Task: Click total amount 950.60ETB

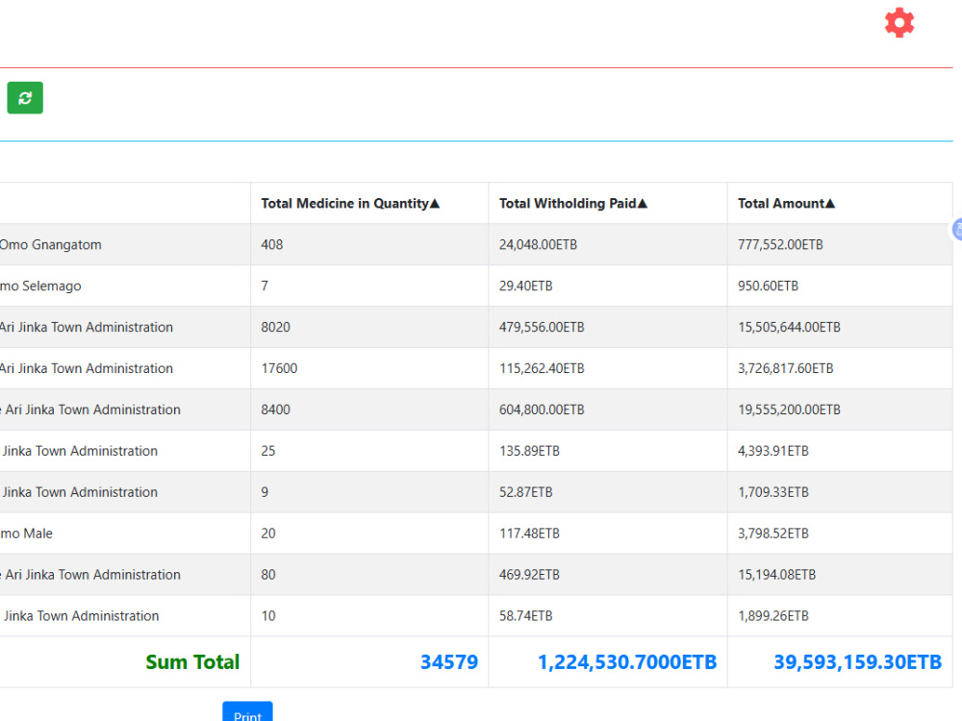Action: 768,286
